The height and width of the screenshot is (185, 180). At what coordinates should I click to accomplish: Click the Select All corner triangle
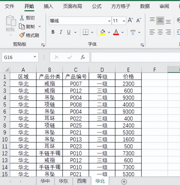point(7,70)
